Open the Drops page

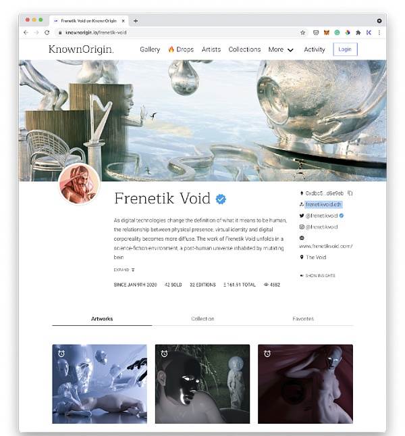pos(181,49)
